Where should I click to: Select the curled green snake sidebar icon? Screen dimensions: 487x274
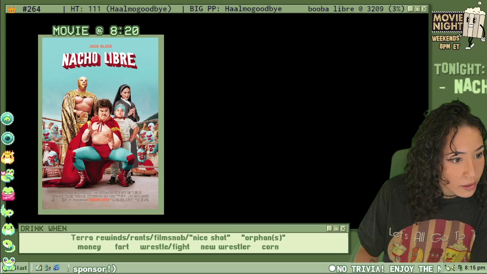9,246
